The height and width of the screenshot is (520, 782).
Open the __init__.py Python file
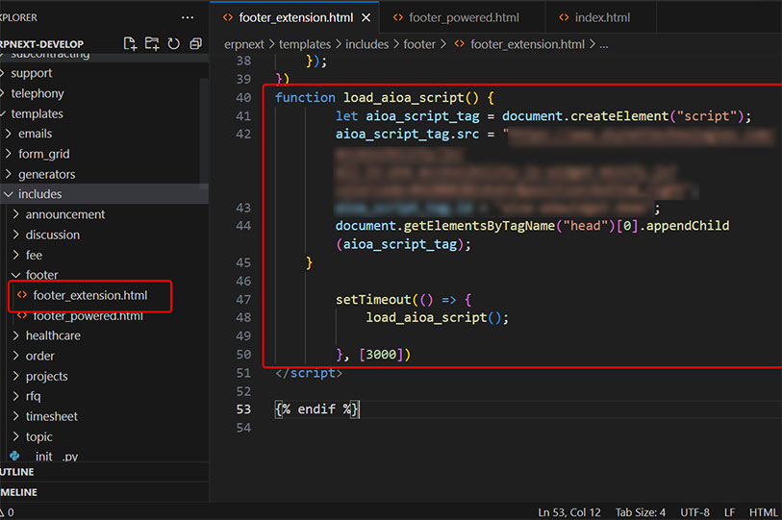point(57,457)
